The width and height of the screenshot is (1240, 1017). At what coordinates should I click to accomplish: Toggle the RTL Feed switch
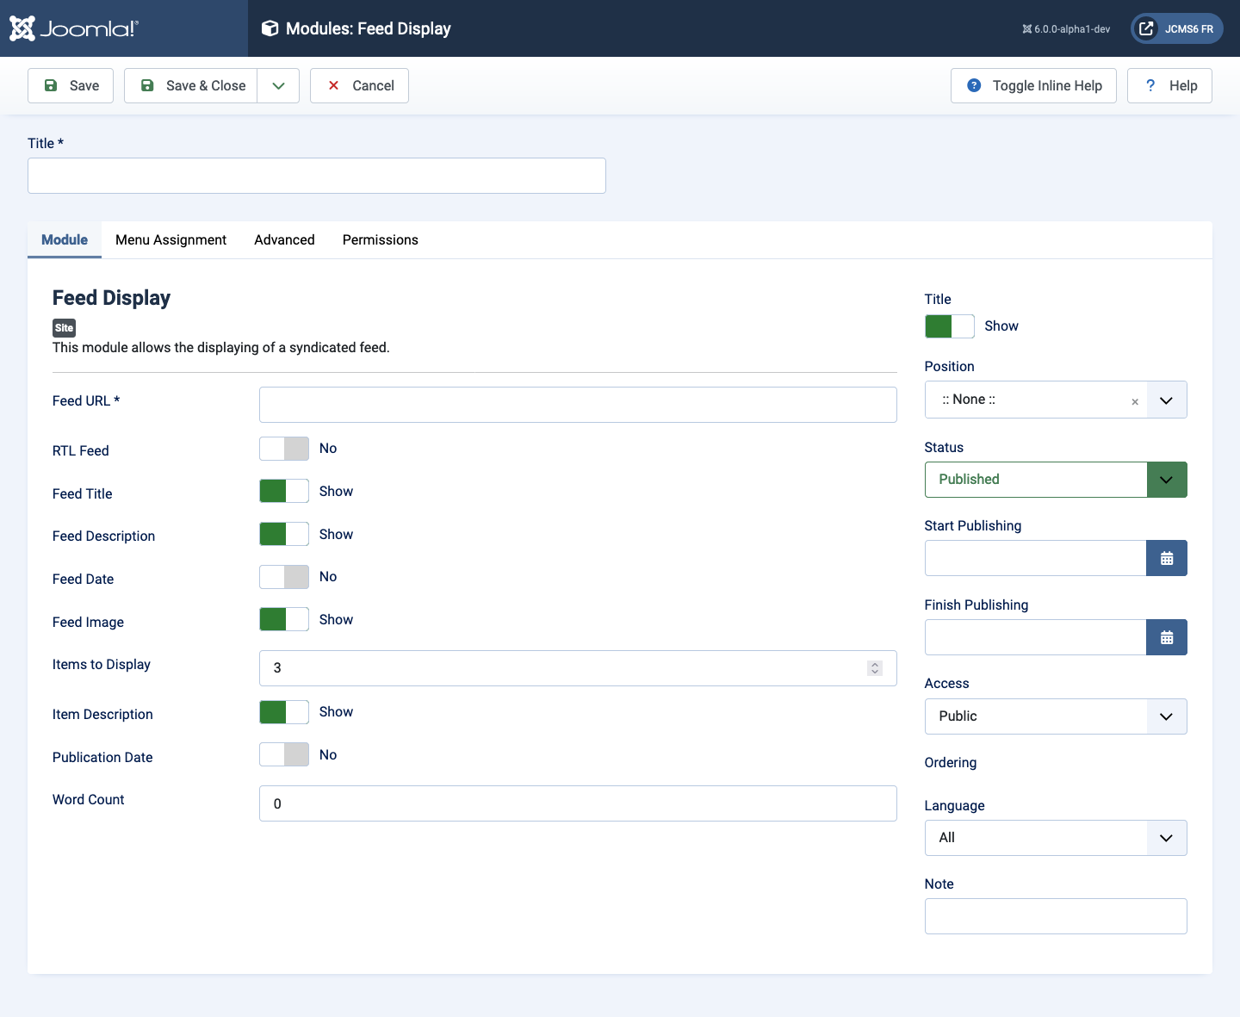point(284,449)
